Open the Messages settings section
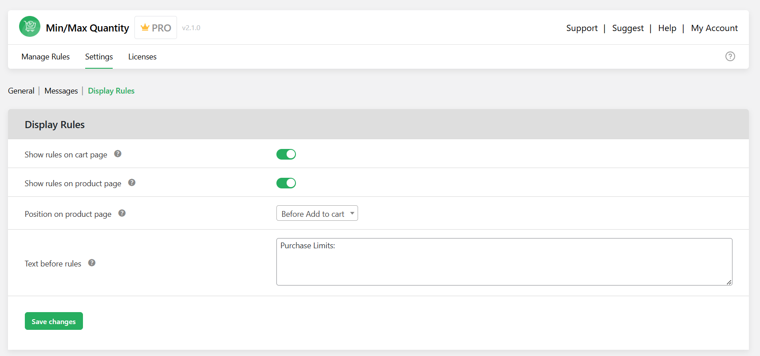The image size is (760, 356). [x=61, y=90]
